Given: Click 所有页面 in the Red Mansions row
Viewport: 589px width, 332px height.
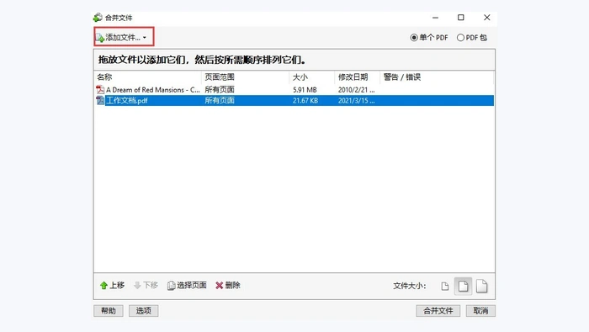Looking at the screenshot, I should click(x=220, y=90).
